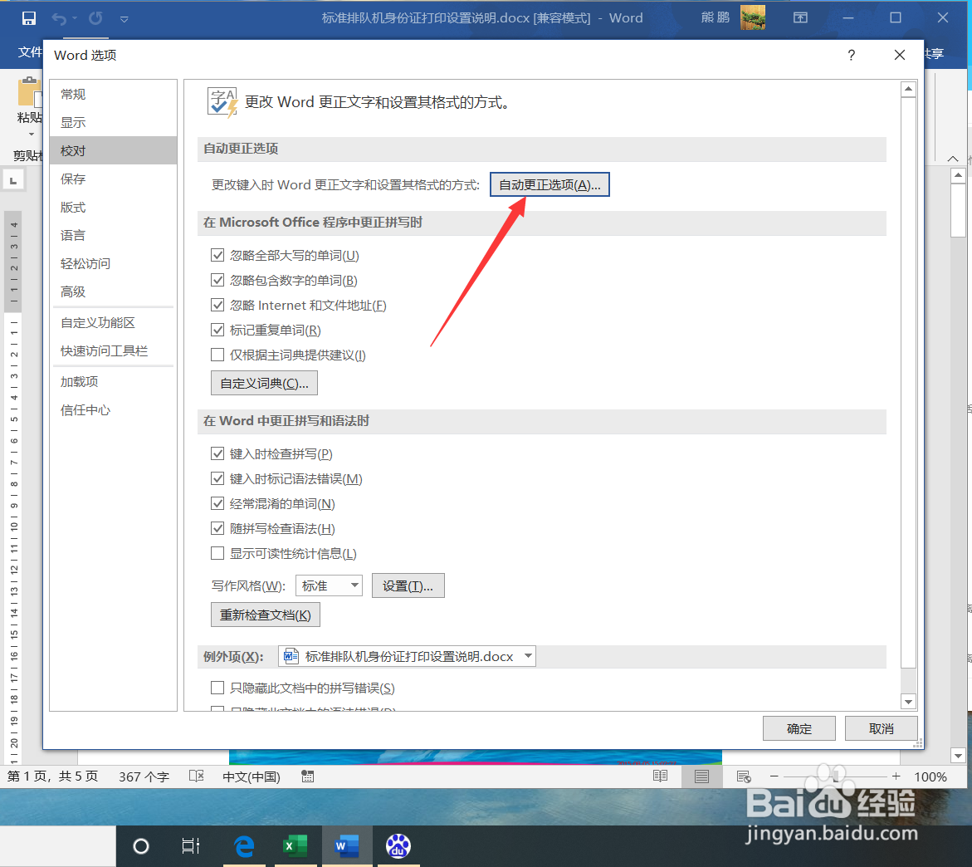The height and width of the screenshot is (867, 972).
Task: Click the 自动更正选项(A) button
Action: [x=549, y=185]
